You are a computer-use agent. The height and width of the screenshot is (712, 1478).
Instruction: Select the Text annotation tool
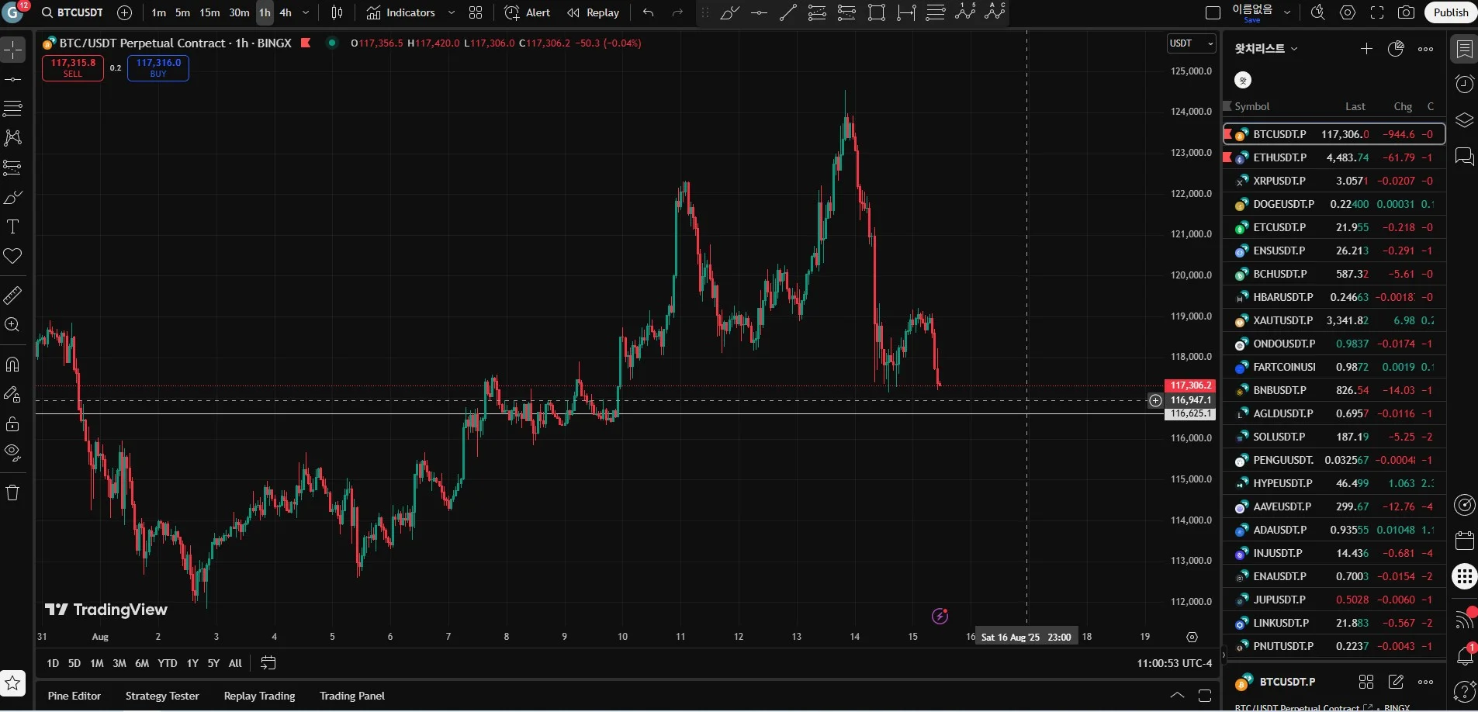click(13, 226)
